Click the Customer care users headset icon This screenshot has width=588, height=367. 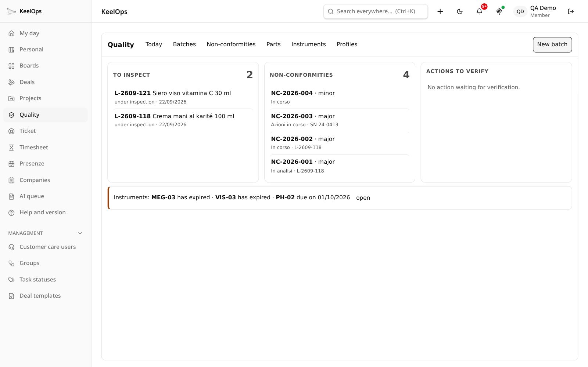click(11, 247)
